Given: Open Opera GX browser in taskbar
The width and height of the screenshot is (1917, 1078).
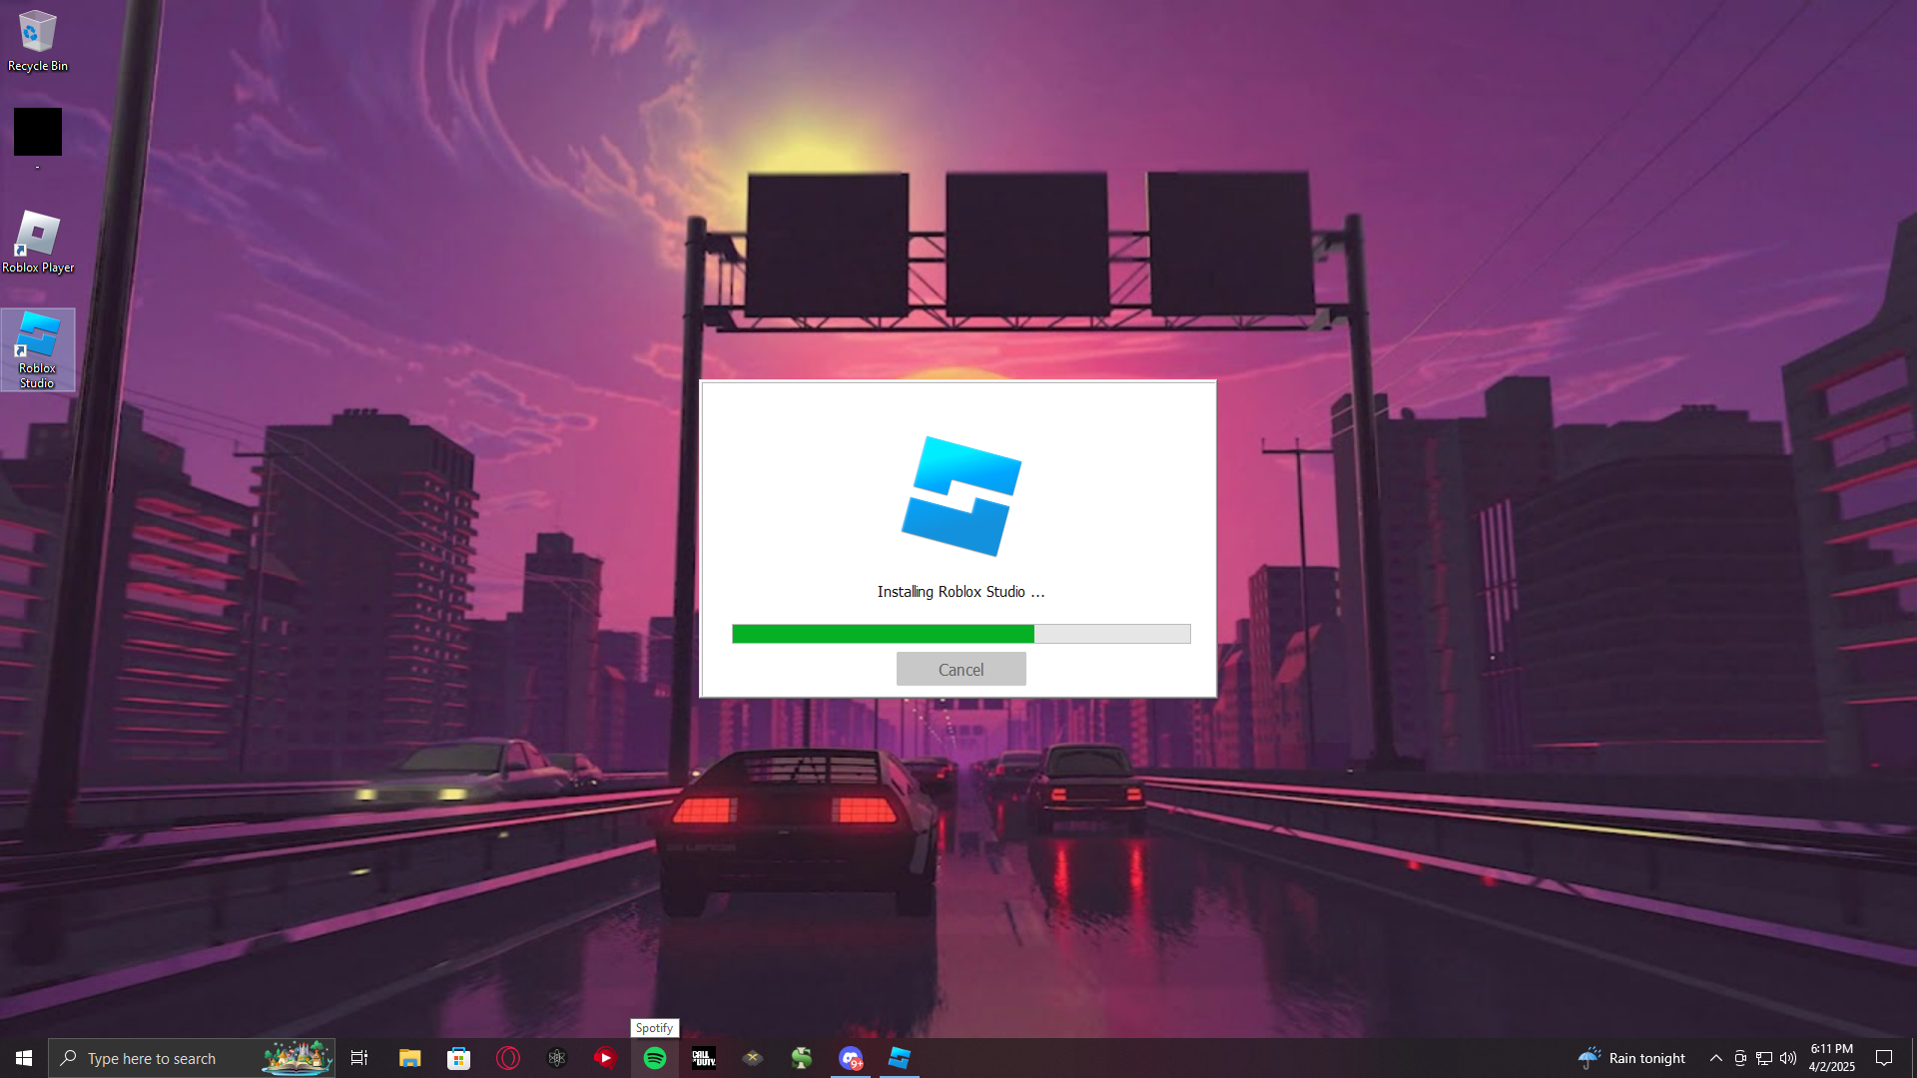Looking at the screenshot, I should point(508,1058).
